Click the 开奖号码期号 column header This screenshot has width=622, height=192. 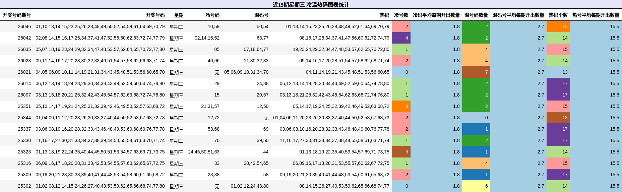17,15
